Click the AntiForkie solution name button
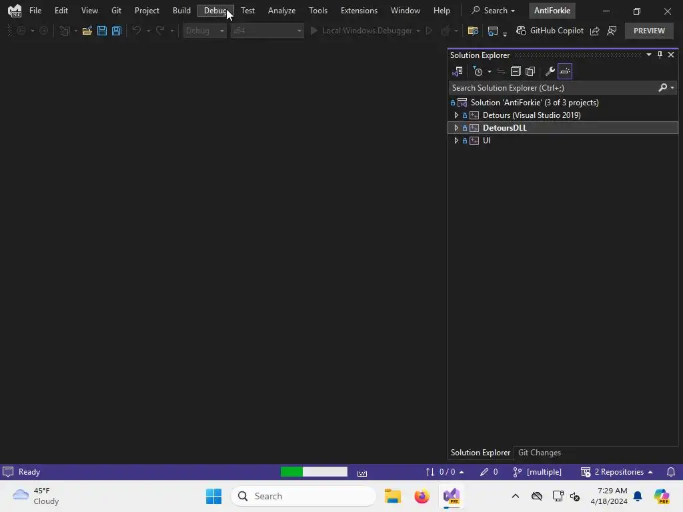The height and width of the screenshot is (512, 683). tap(552, 11)
